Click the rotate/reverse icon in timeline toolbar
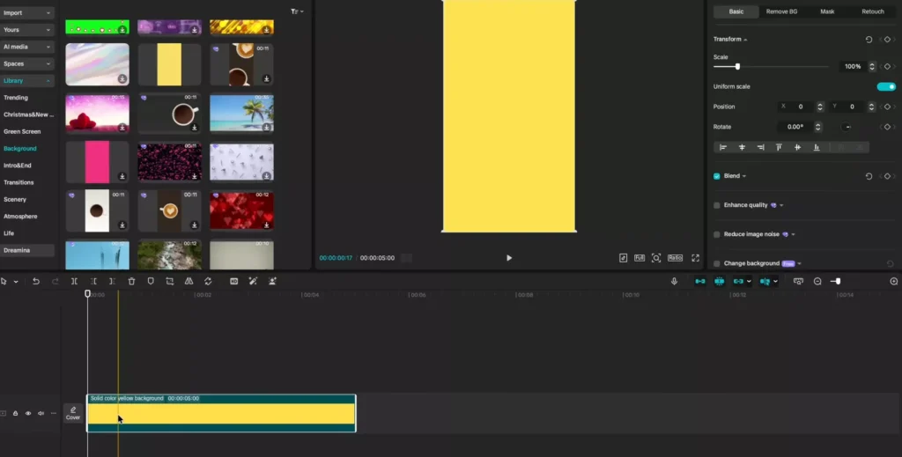This screenshot has width=902, height=457. [x=208, y=281]
